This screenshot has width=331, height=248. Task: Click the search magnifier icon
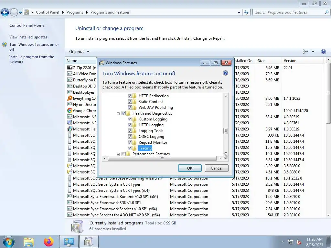point(326,12)
